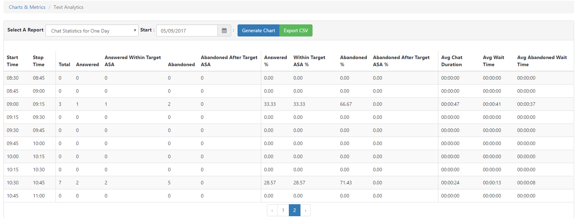Open the calendar date picker icon
The height and width of the screenshot is (218, 578).
[x=224, y=30]
